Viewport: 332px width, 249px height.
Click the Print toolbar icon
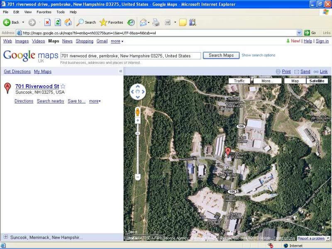(156, 22)
